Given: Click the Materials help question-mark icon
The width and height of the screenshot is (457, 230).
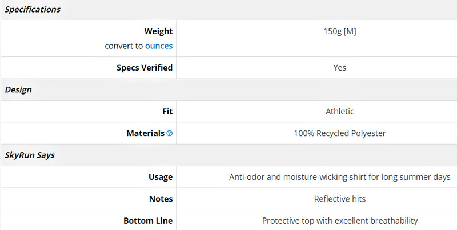Looking at the screenshot, I should click(169, 133).
